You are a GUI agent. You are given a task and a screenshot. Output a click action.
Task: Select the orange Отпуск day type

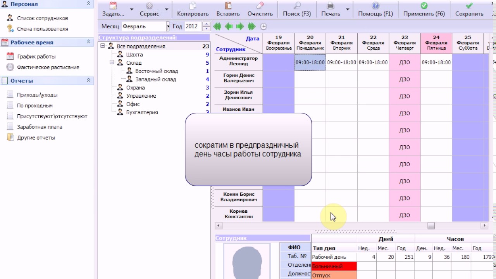pos(334,276)
